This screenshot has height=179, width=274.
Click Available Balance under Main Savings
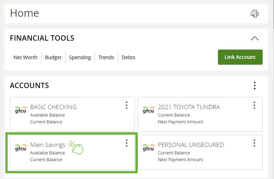pyautogui.click(x=47, y=153)
